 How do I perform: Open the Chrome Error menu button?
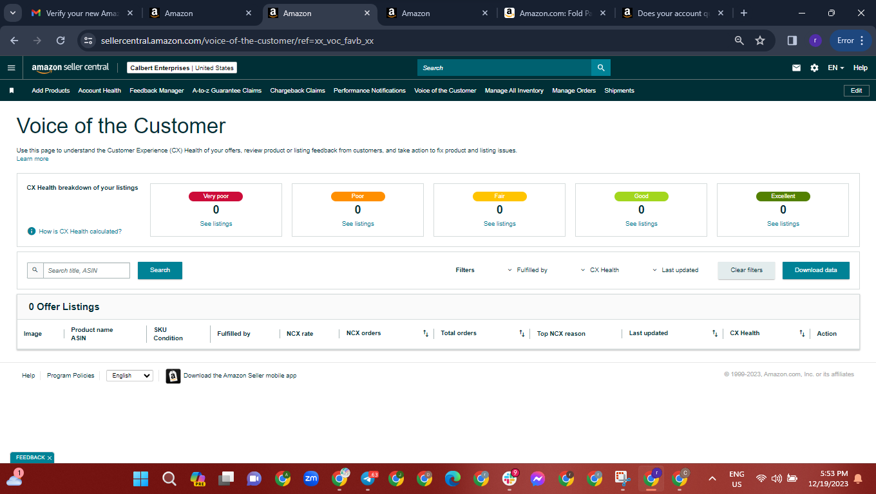click(851, 41)
